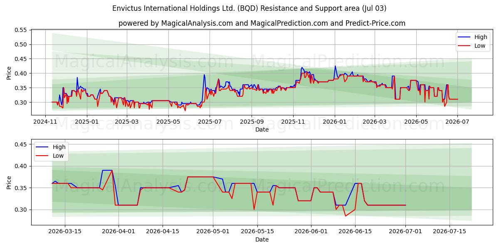Click the 2026-03-15 tick label
The image size is (499, 249).
click(65, 232)
